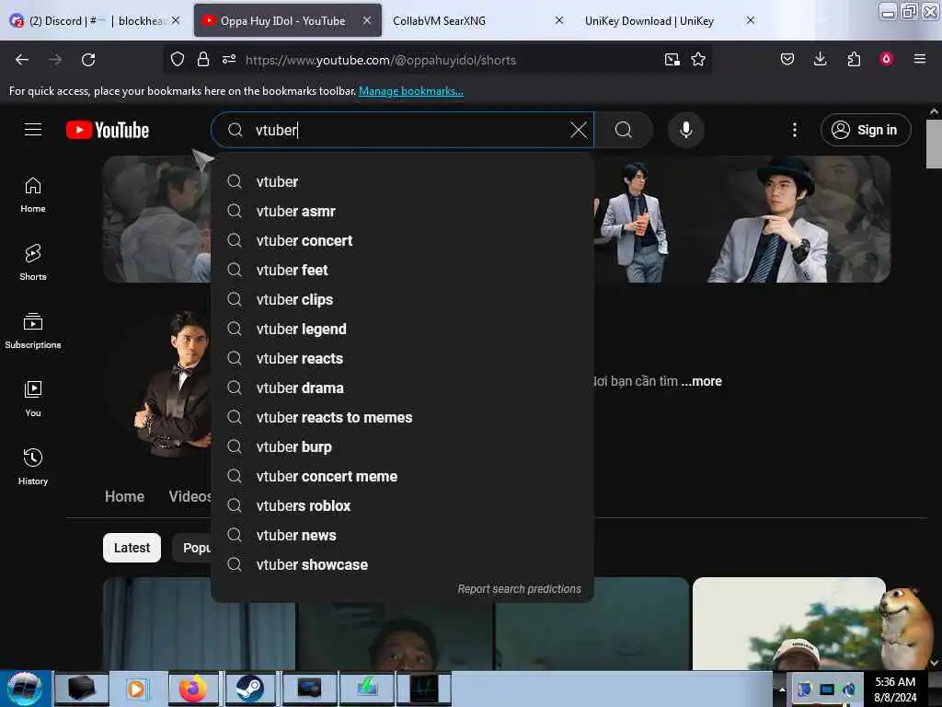Toggle picture-in-picture icon in address bar
942x707 pixels.
(672, 60)
